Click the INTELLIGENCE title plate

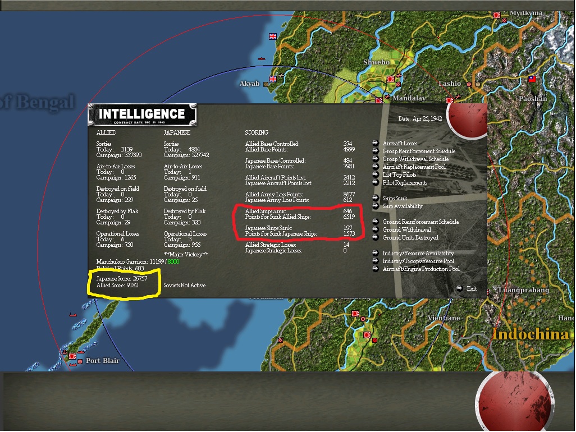[142, 115]
